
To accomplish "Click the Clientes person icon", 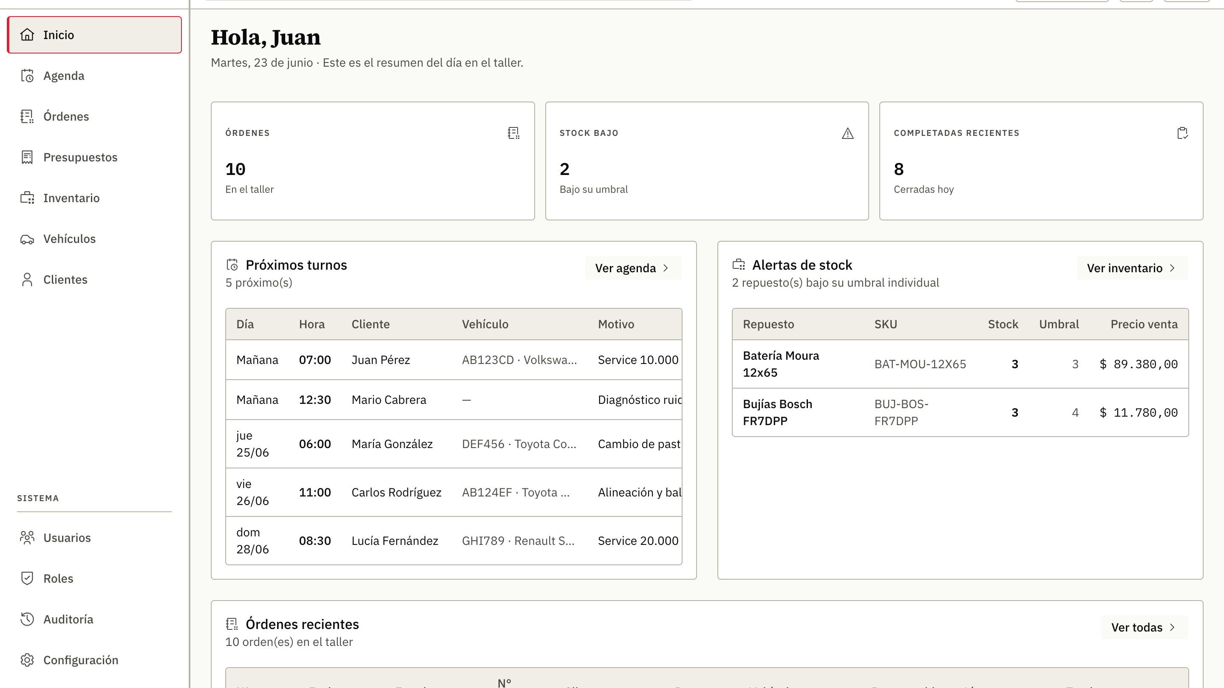I will 27,280.
